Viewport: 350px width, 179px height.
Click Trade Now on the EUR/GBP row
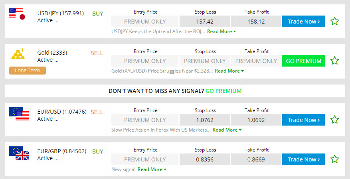coord(303,159)
